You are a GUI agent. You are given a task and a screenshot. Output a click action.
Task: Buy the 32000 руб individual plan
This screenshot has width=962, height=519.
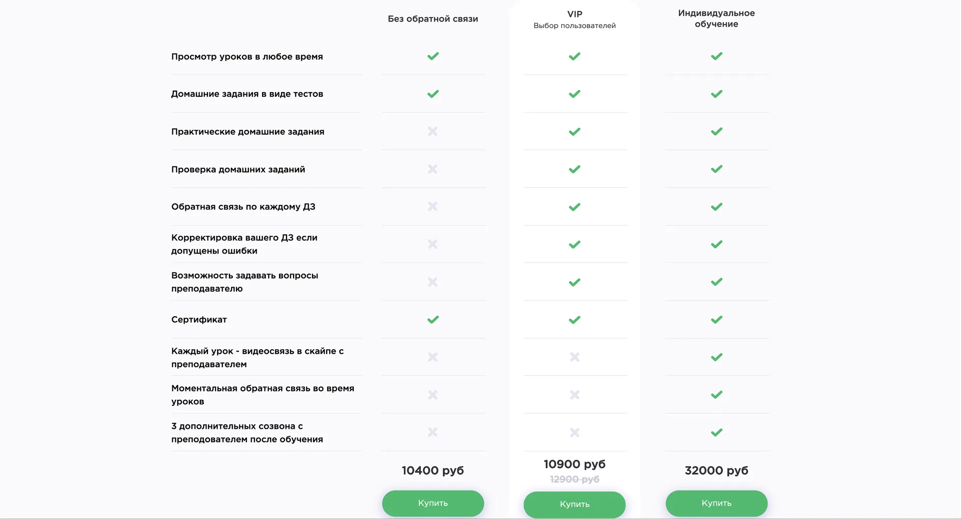[716, 503]
